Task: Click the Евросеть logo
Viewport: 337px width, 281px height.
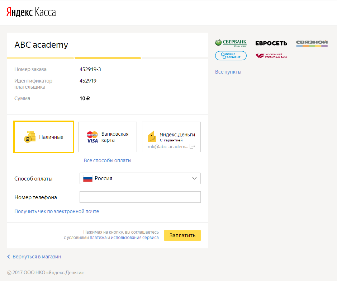Action: pos(271,43)
